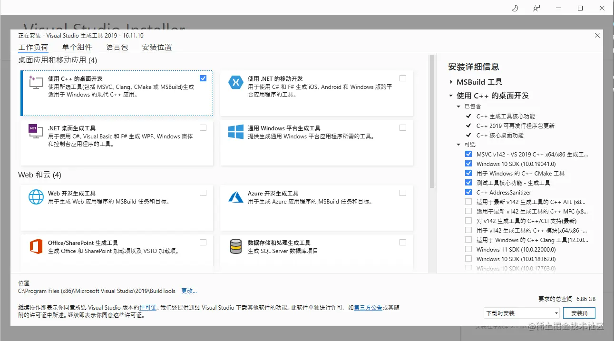This screenshot has width=614, height=341.
Task: Uncheck C++ AddressSanitizer option
Action: point(468,192)
